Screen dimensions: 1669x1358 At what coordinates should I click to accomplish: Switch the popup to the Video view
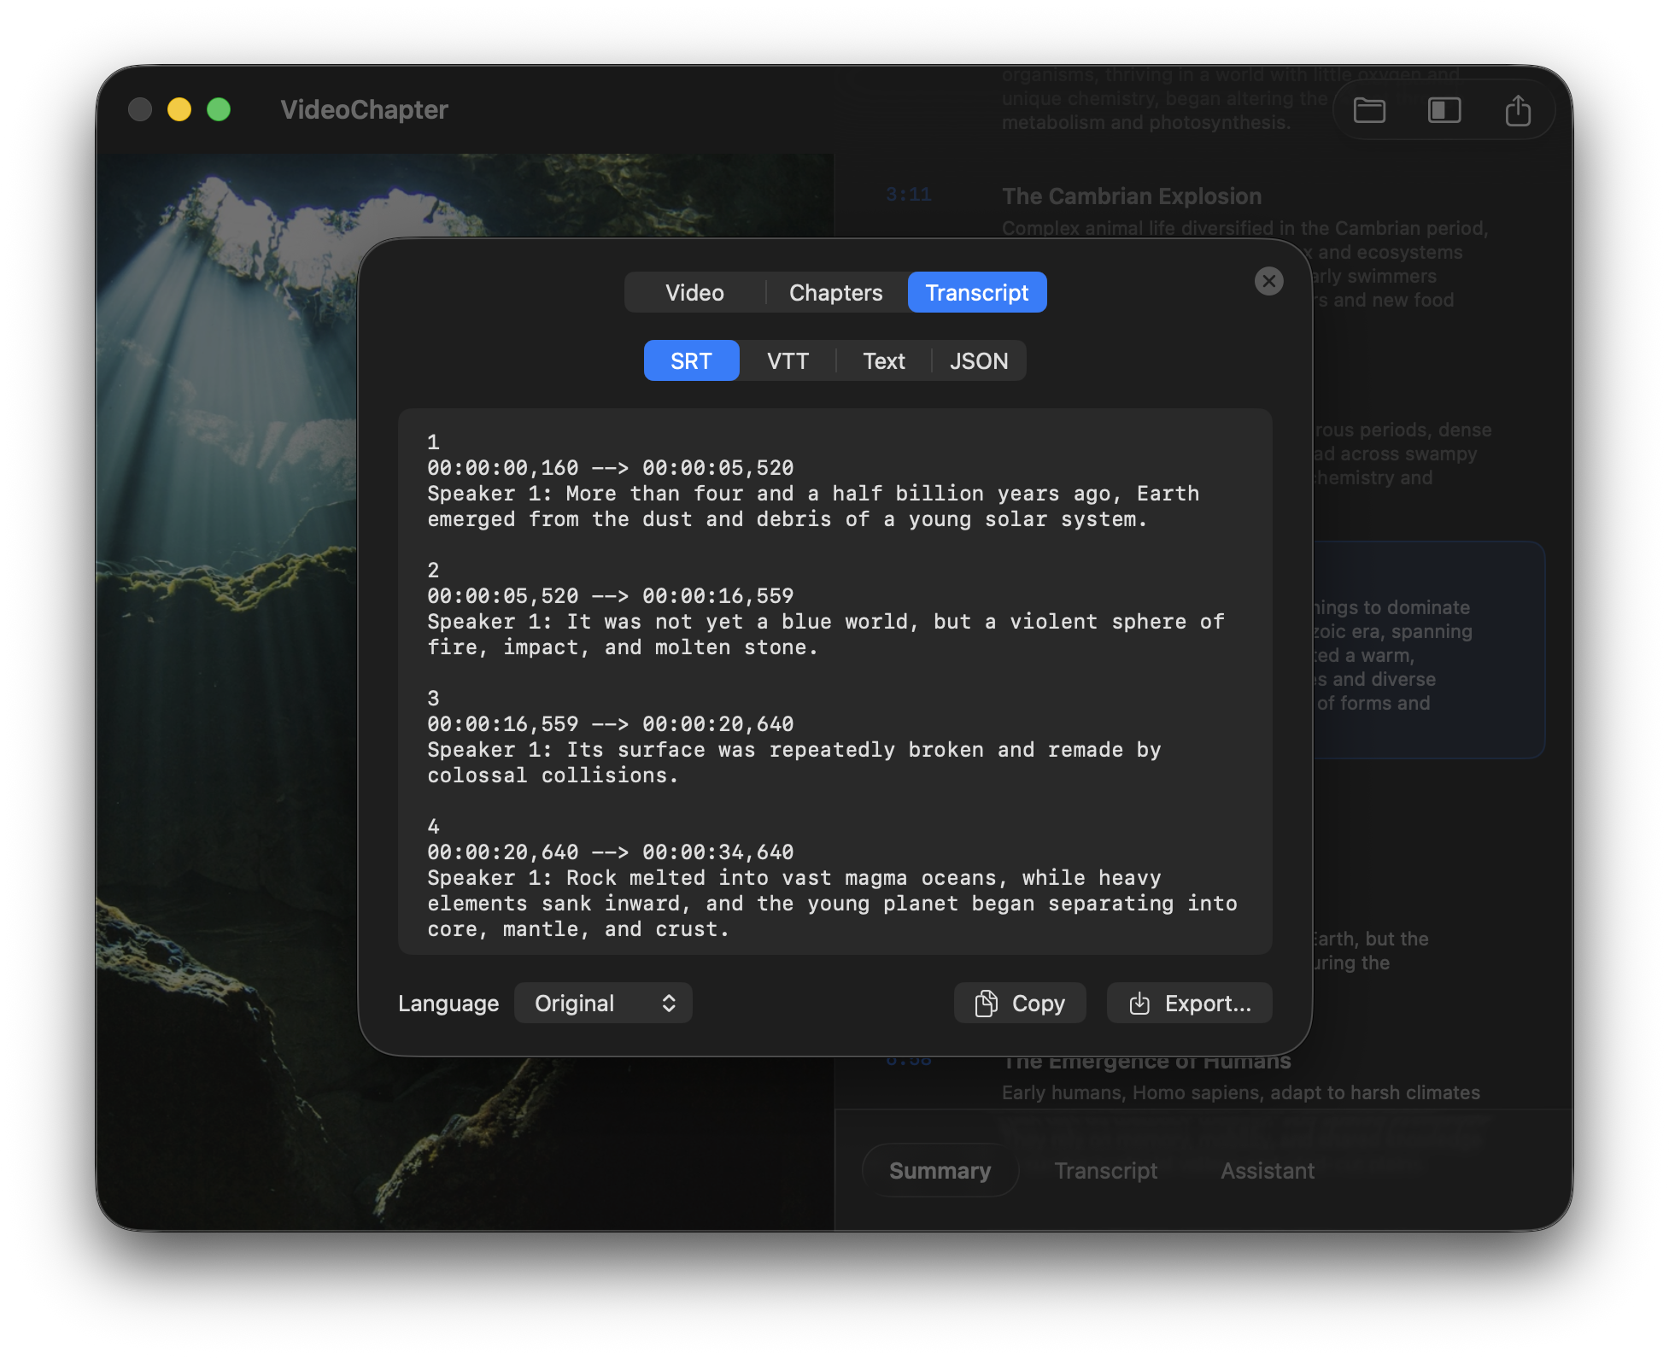[x=694, y=292]
